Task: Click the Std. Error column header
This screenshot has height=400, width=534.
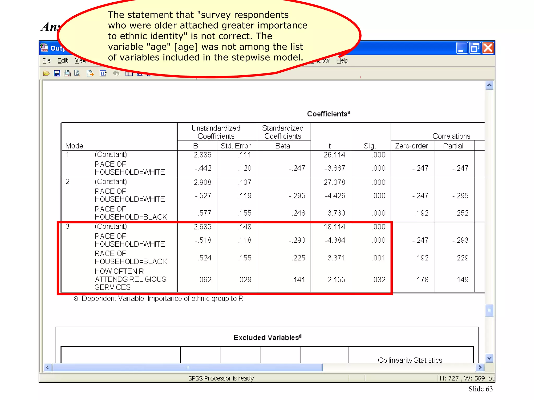Action: point(235,146)
